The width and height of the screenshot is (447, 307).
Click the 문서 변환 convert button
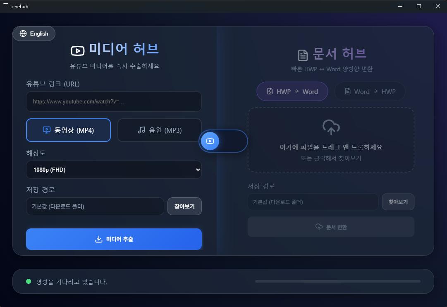(x=331, y=227)
